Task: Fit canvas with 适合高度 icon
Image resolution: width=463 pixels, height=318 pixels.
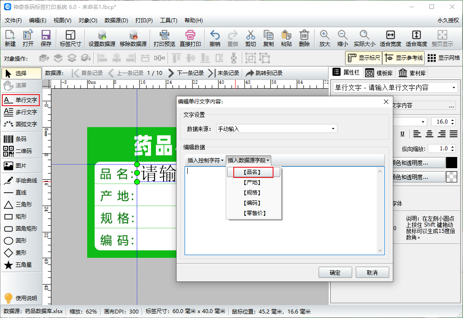Action: coord(417,38)
